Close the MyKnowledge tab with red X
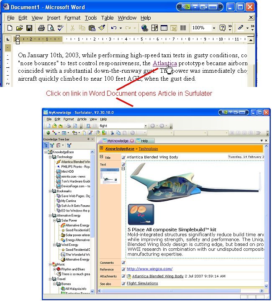The width and height of the screenshot is (272, 301). (132, 141)
